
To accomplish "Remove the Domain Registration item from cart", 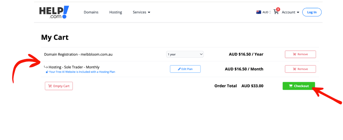I will click(x=300, y=54).
